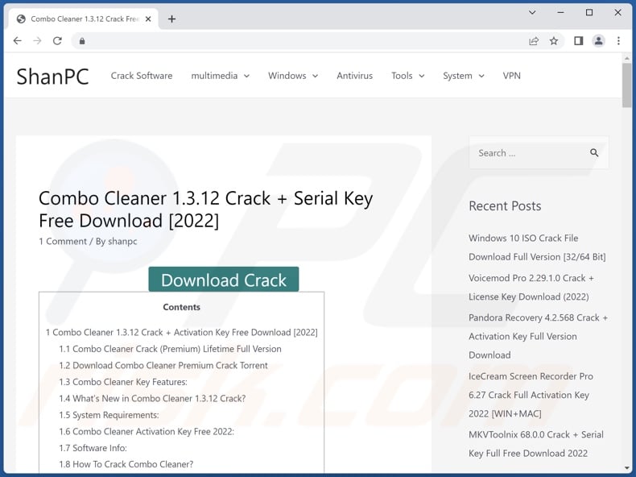Click the browser forward arrow
The height and width of the screenshot is (477, 636).
37,40
